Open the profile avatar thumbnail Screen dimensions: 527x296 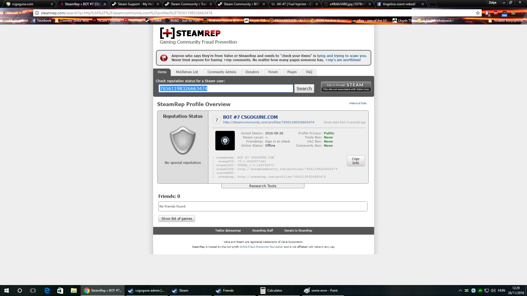(x=225, y=141)
